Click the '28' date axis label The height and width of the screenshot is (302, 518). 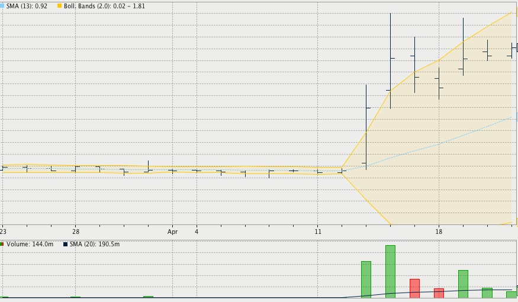[x=76, y=232]
